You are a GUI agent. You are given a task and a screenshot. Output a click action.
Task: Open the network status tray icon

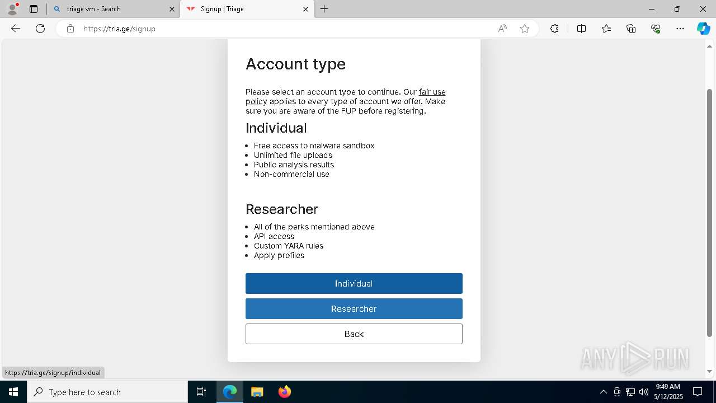point(630,392)
